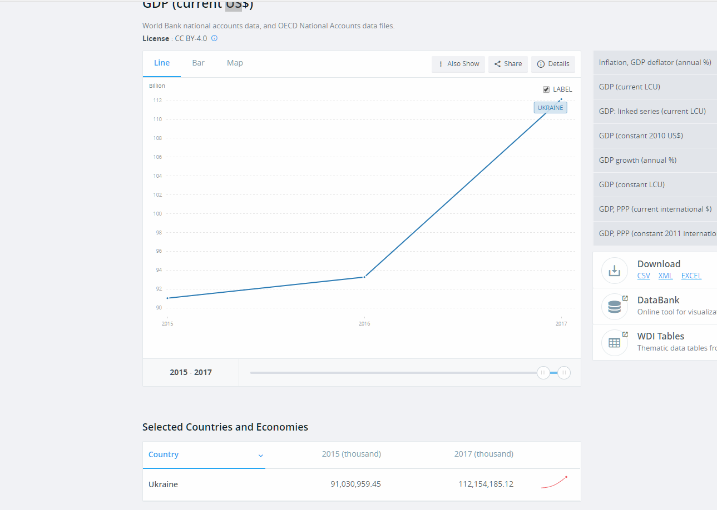Click the Ukraine sparkline trend chart

pos(554,482)
